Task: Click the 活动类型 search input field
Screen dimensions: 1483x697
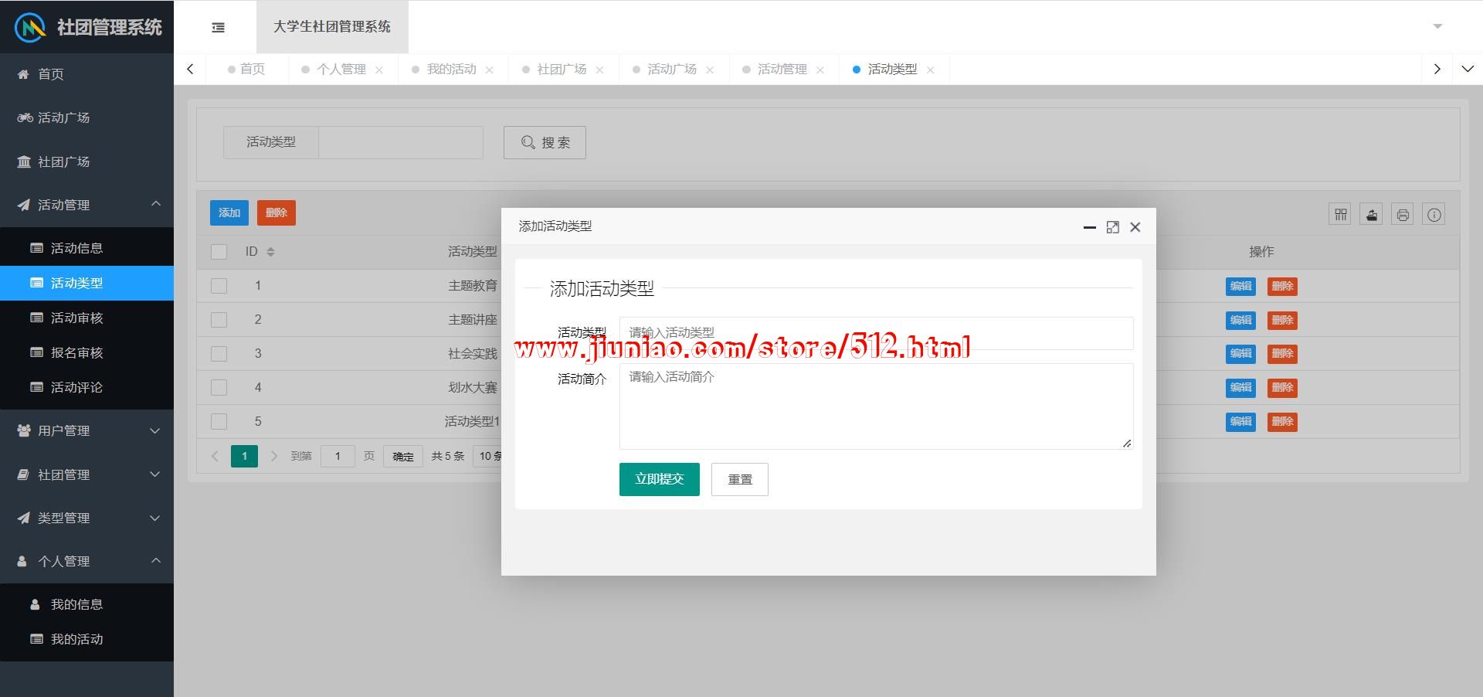Action: click(x=401, y=142)
